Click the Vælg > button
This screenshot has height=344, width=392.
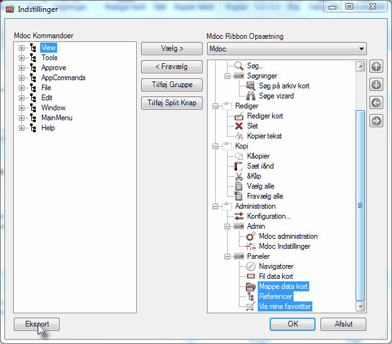[172, 48]
